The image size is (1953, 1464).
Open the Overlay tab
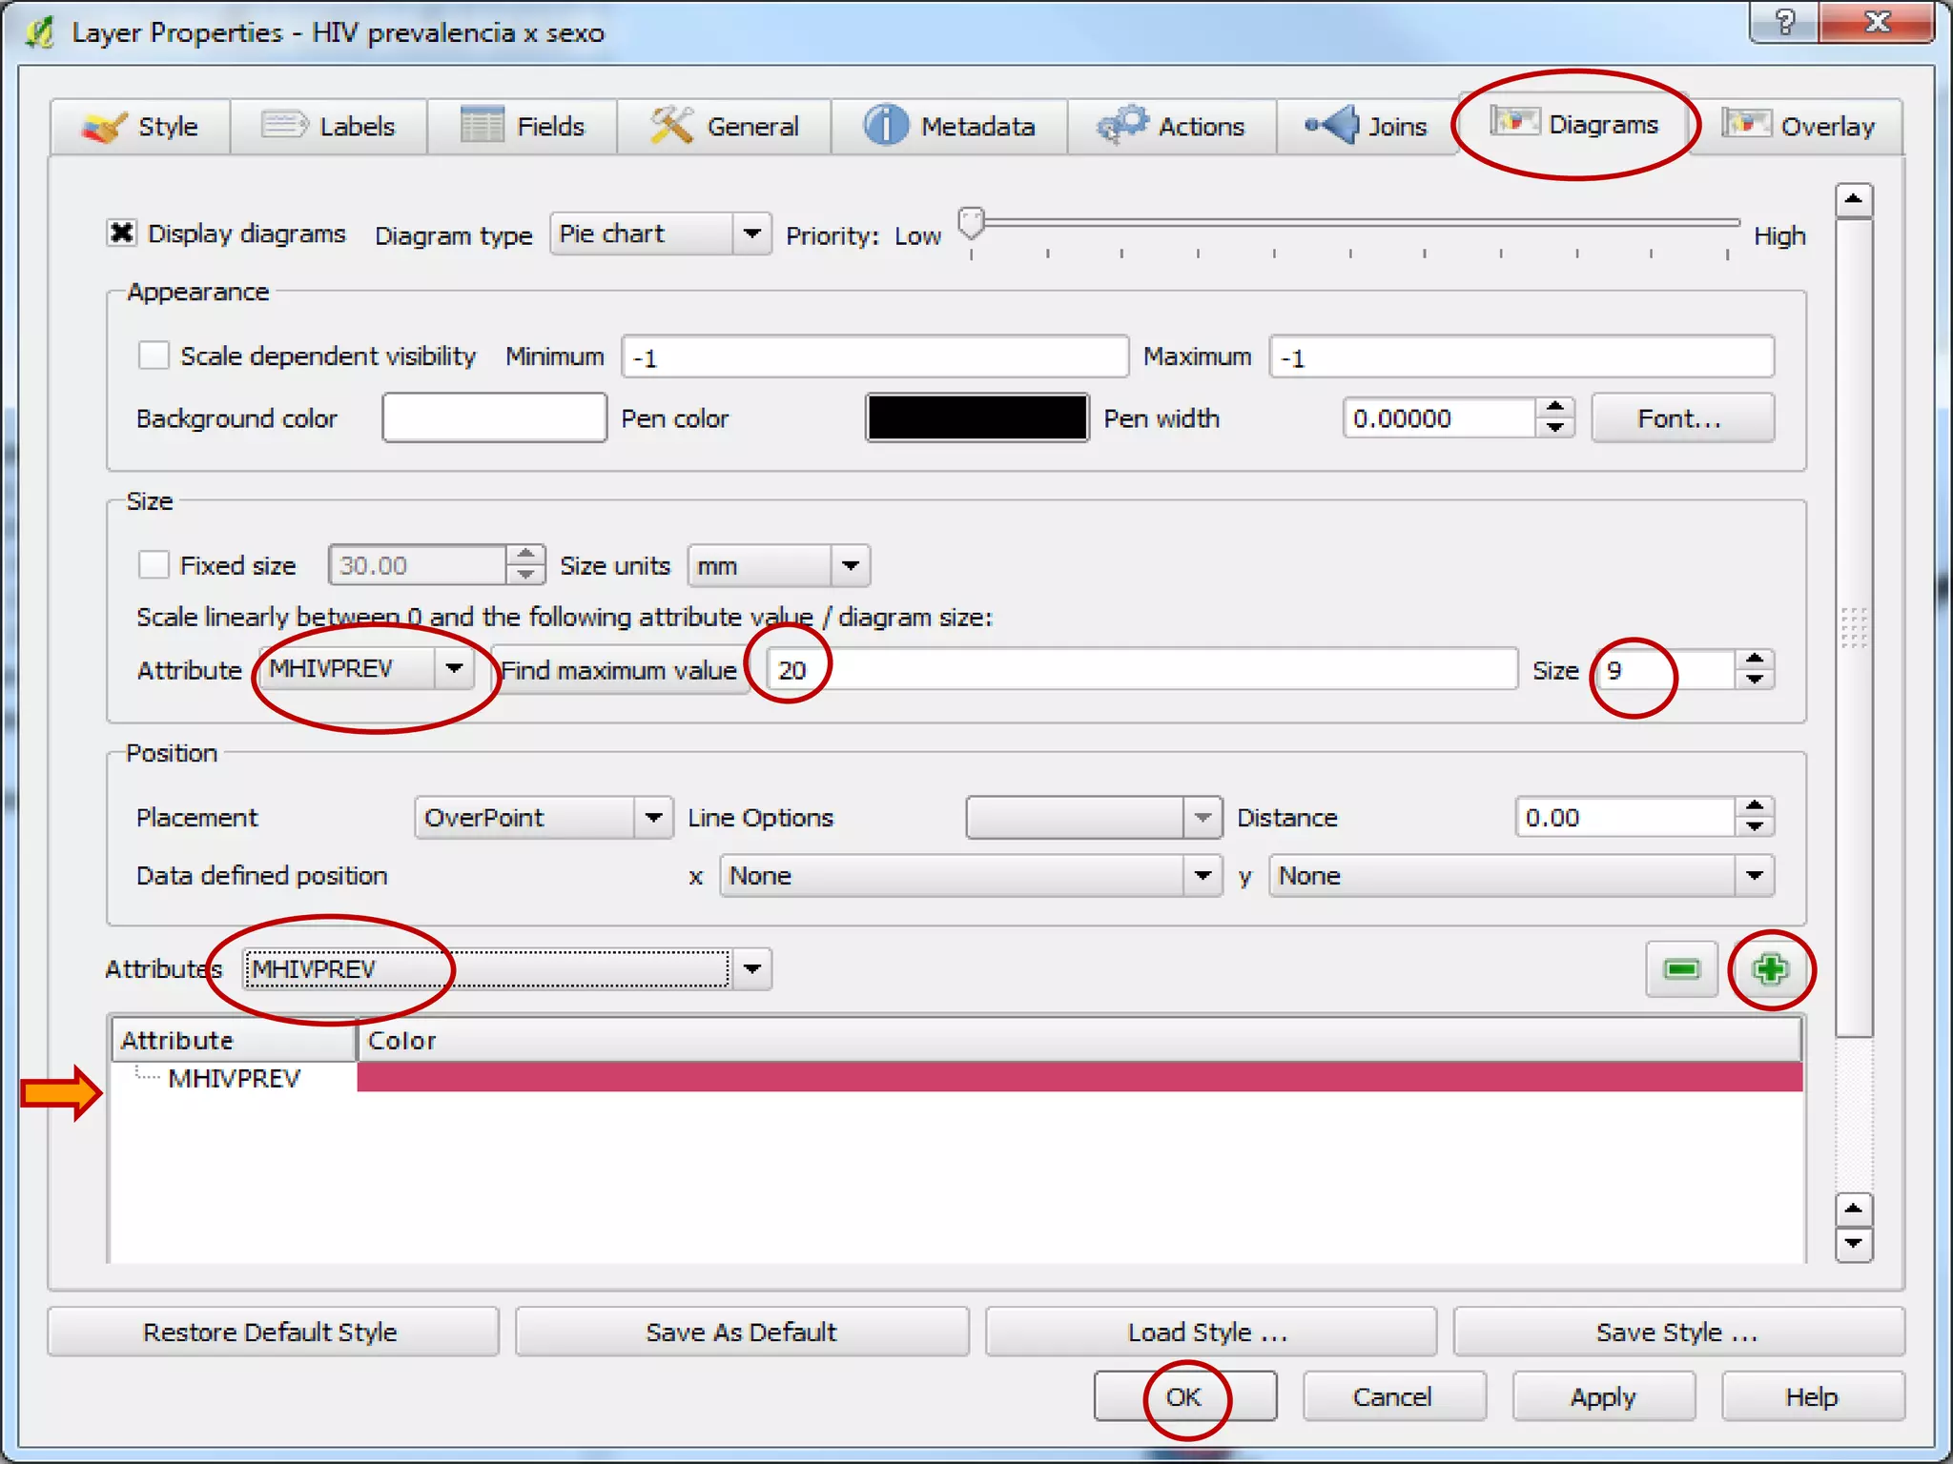coord(1799,126)
